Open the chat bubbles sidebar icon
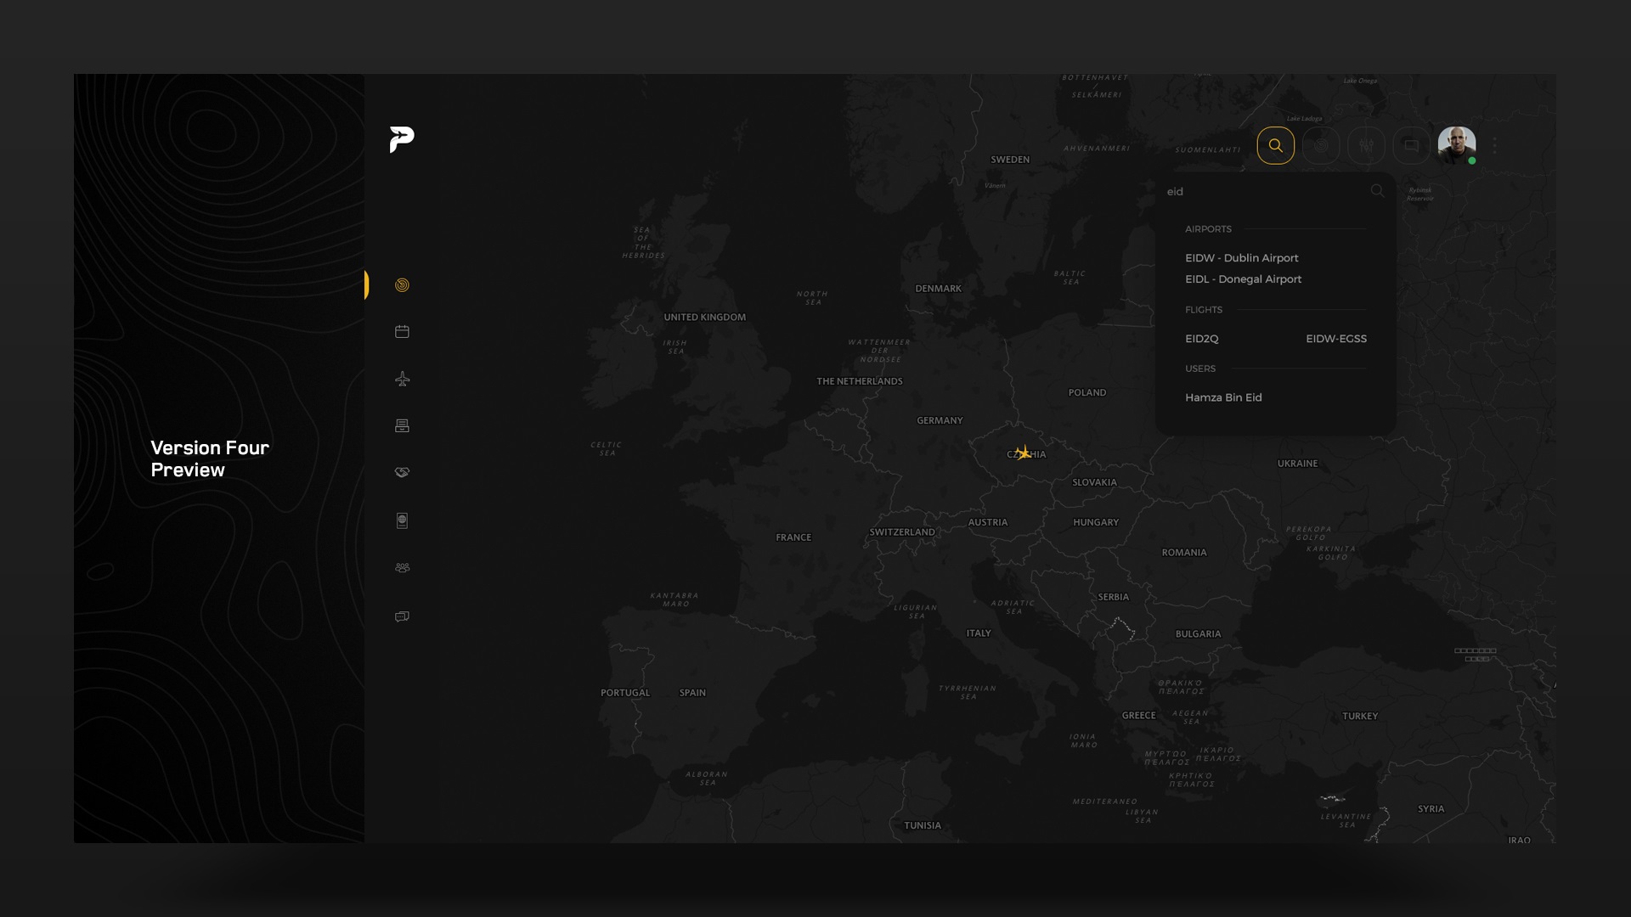Viewport: 1631px width, 917px height. pos(402,616)
